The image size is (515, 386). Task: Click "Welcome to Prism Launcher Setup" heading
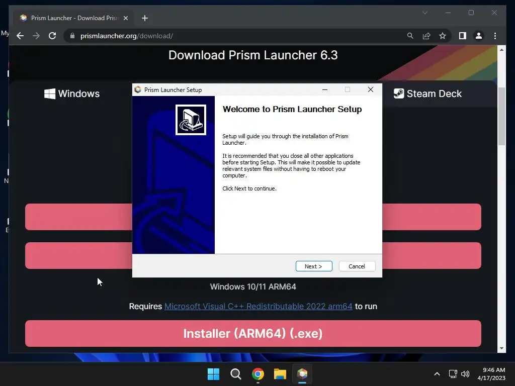[x=292, y=109]
